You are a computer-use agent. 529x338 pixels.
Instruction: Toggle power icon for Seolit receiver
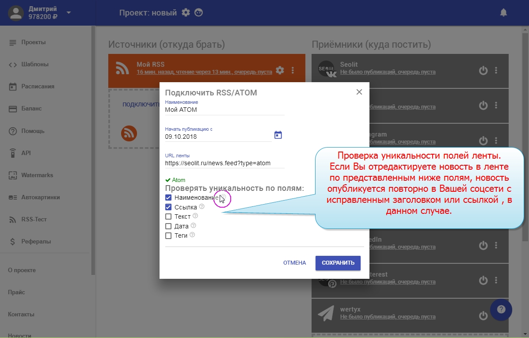tap(483, 70)
